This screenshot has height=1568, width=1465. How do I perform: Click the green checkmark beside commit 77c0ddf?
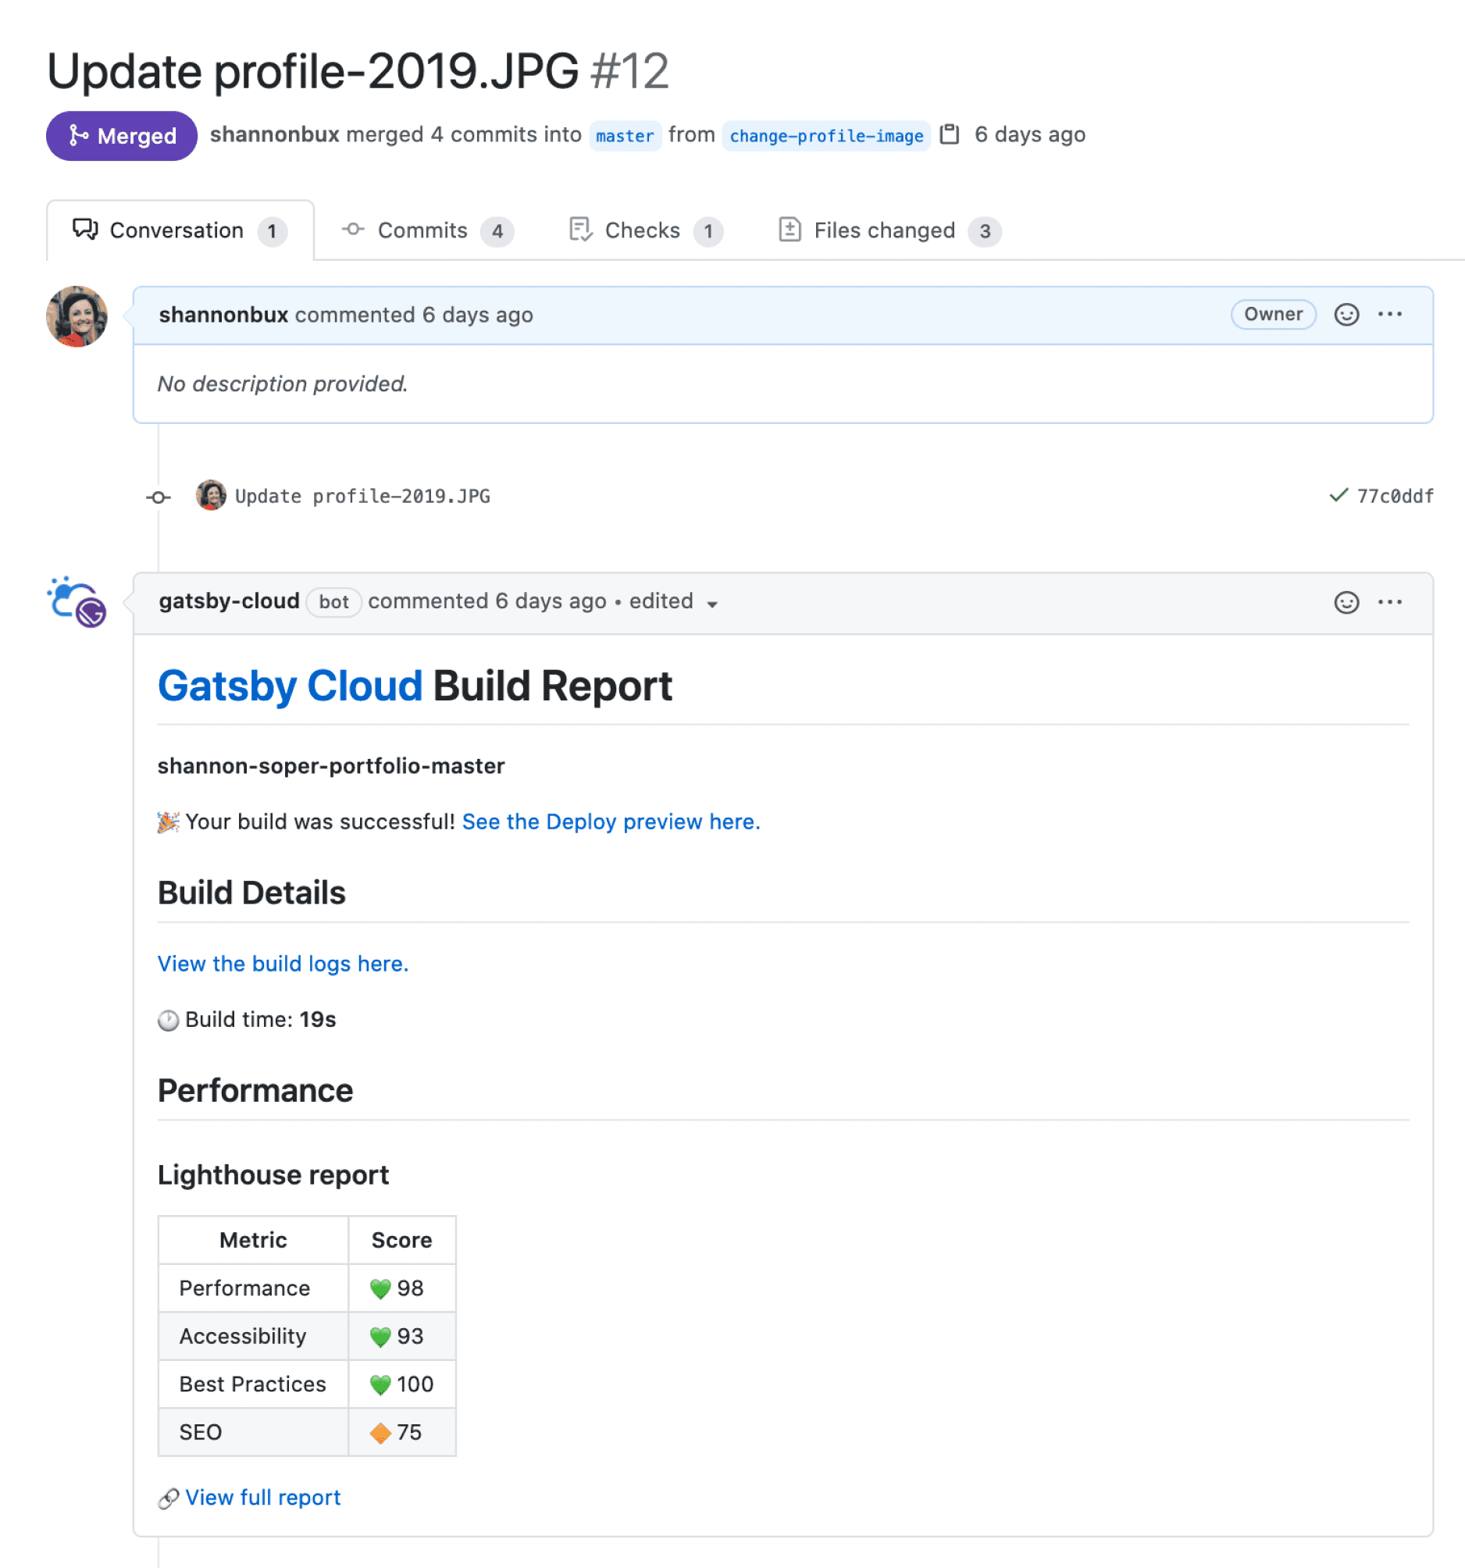coord(1338,495)
